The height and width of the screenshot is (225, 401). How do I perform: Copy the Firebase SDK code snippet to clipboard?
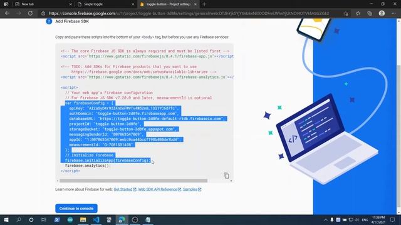(x=226, y=176)
